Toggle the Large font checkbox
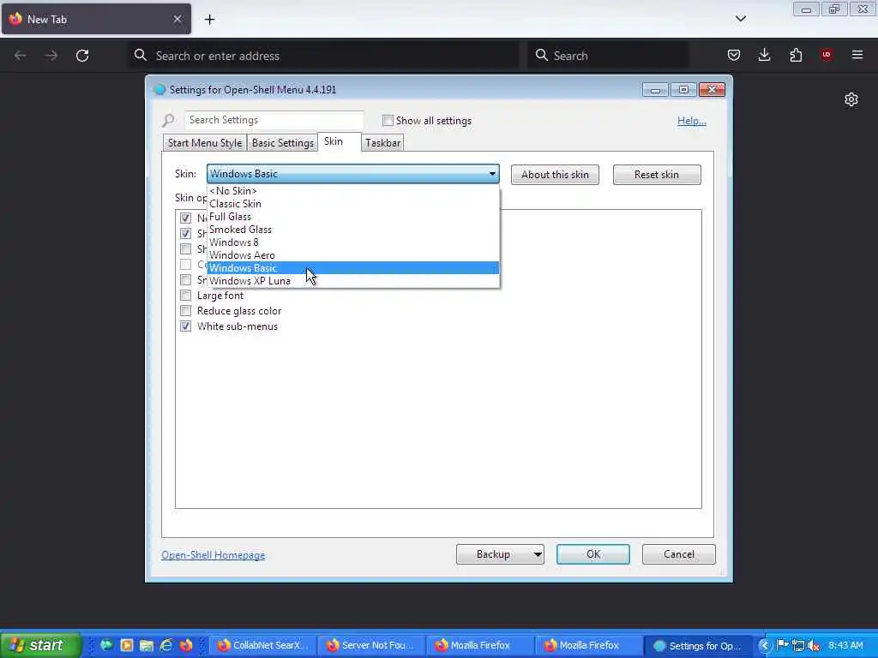The height and width of the screenshot is (658, 878). tap(185, 296)
